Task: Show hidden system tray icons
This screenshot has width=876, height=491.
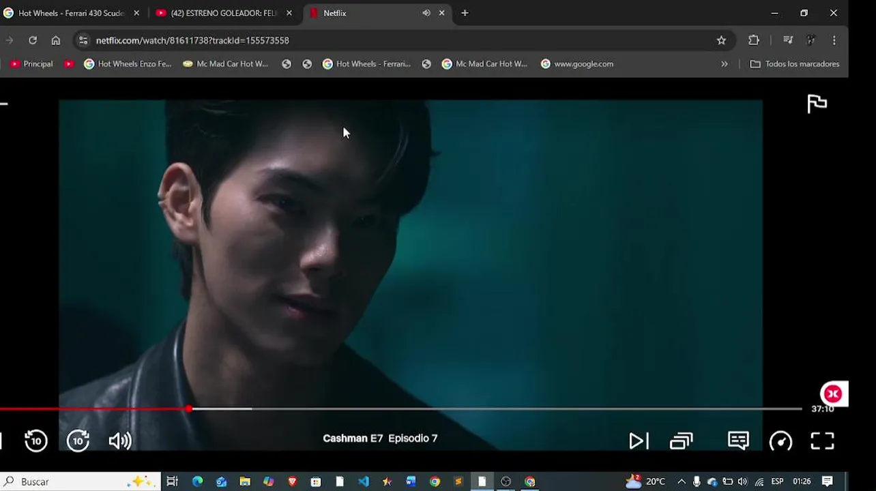Action: (x=681, y=481)
